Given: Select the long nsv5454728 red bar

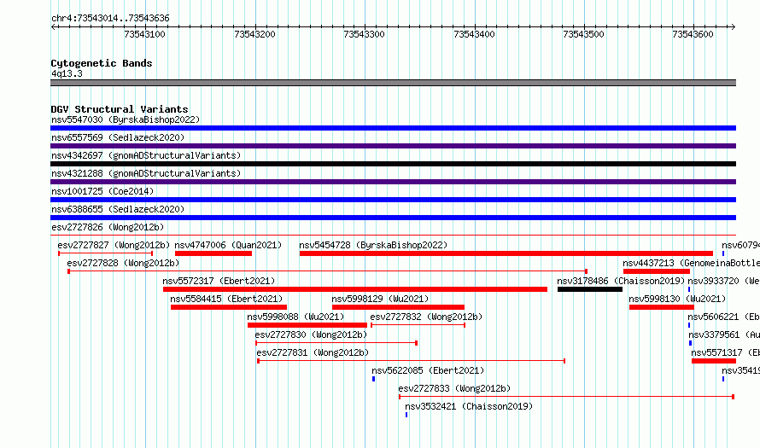Looking at the screenshot, I should coord(506,253).
